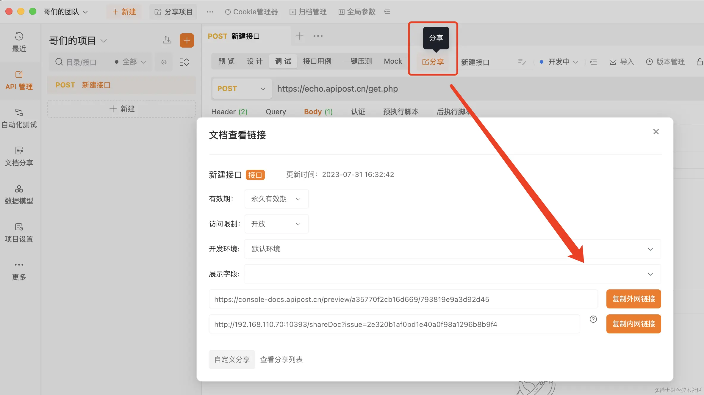Click the 复制内网链接 button
The height and width of the screenshot is (395, 704).
coord(633,324)
